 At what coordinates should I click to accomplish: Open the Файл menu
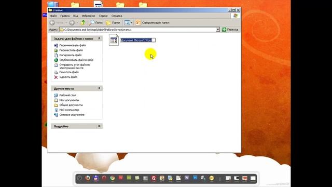pos(53,16)
